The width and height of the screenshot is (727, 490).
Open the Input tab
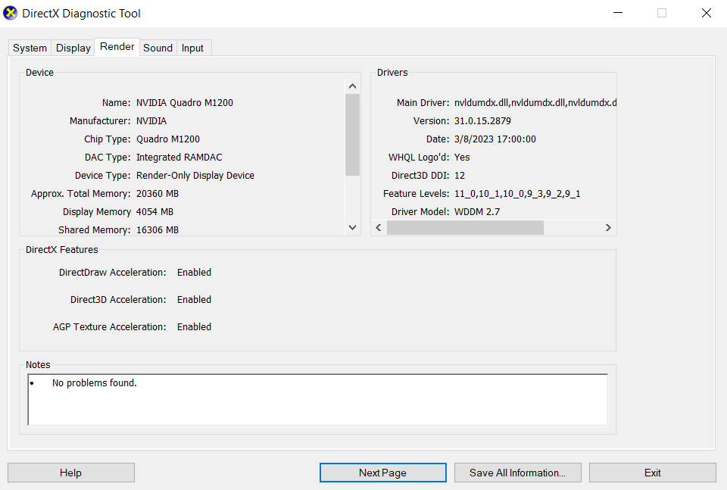pyautogui.click(x=192, y=48)
